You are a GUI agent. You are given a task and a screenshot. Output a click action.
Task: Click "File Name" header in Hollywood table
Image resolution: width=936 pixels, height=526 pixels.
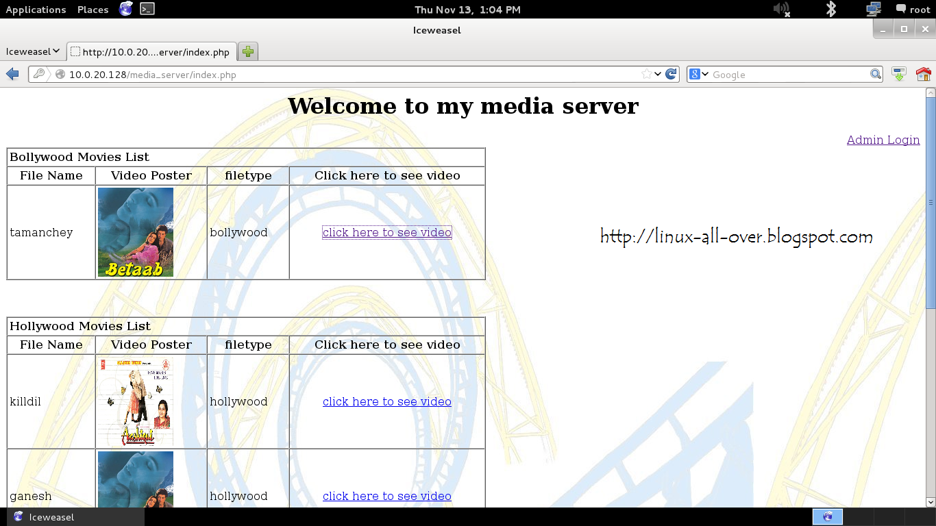[51, 345]
